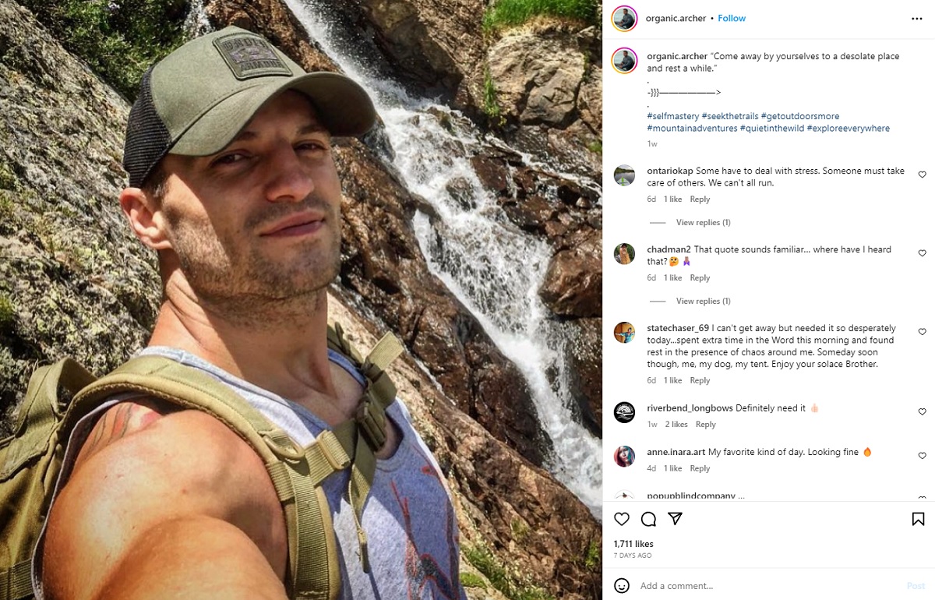Expand replies under ontariokap's comment
The image size is (935, 600).
point(703,223)
